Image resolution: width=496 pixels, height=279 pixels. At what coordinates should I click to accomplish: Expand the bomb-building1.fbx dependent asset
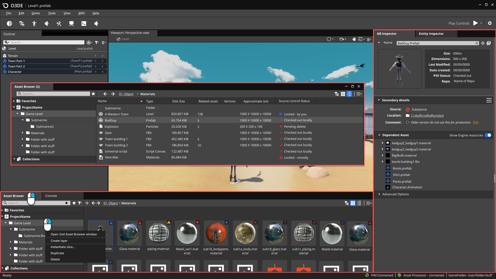click(383, 161)
